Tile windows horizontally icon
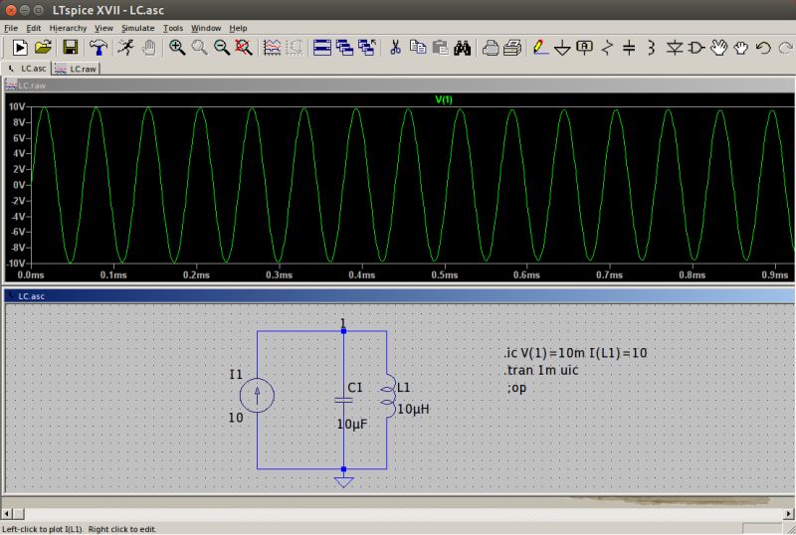The height and width of the screenshot is (535, 796). tap(321, 48)
